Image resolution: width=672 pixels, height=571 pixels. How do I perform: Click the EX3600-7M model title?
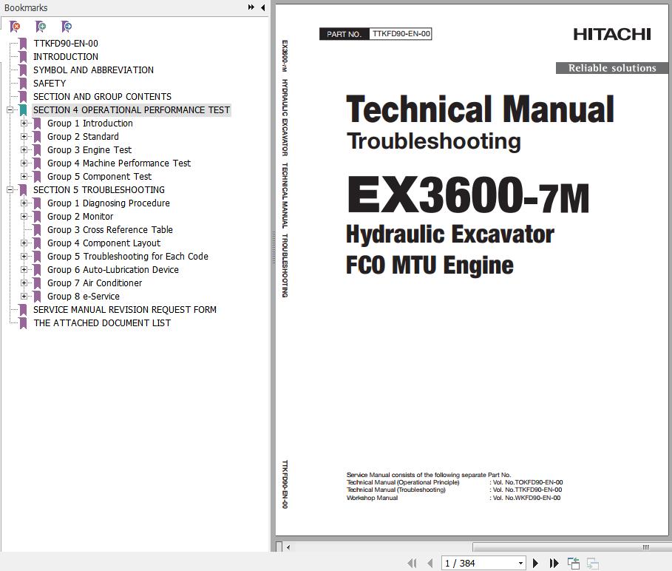[468, 195]
